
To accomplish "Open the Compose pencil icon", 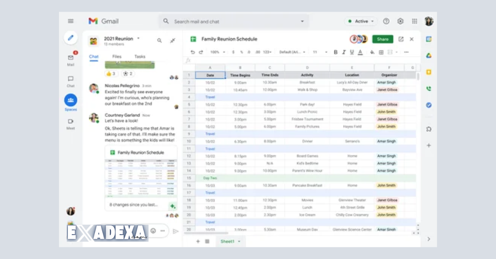I will 71,38.
